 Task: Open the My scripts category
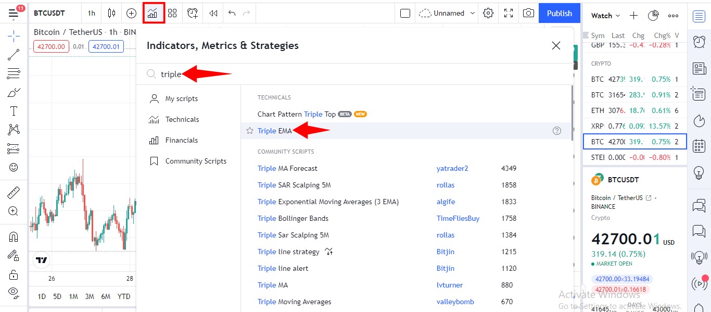pos(182,98)
